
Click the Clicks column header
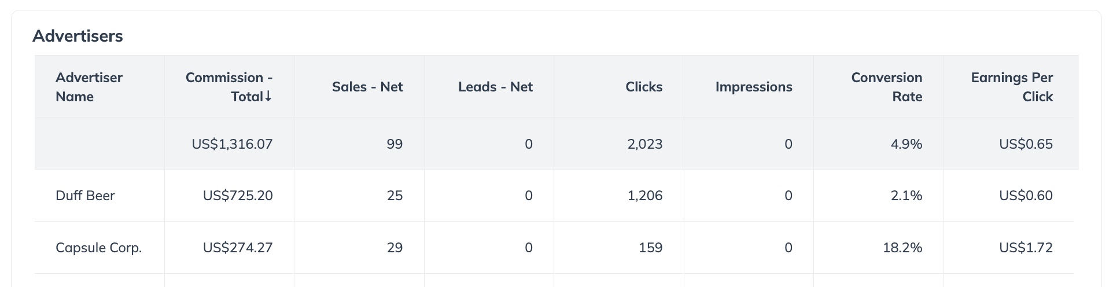pyautogui.click(x=643, y=87)
